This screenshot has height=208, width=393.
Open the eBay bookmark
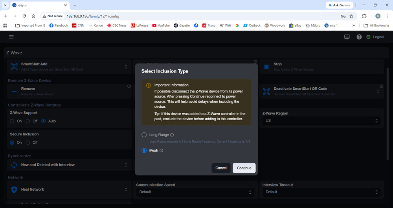click(295, 25)
